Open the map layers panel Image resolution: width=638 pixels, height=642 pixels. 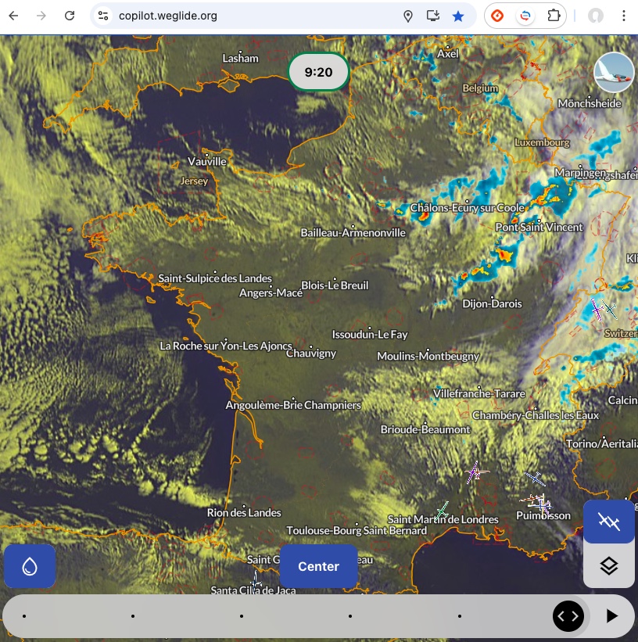point(608,566)
